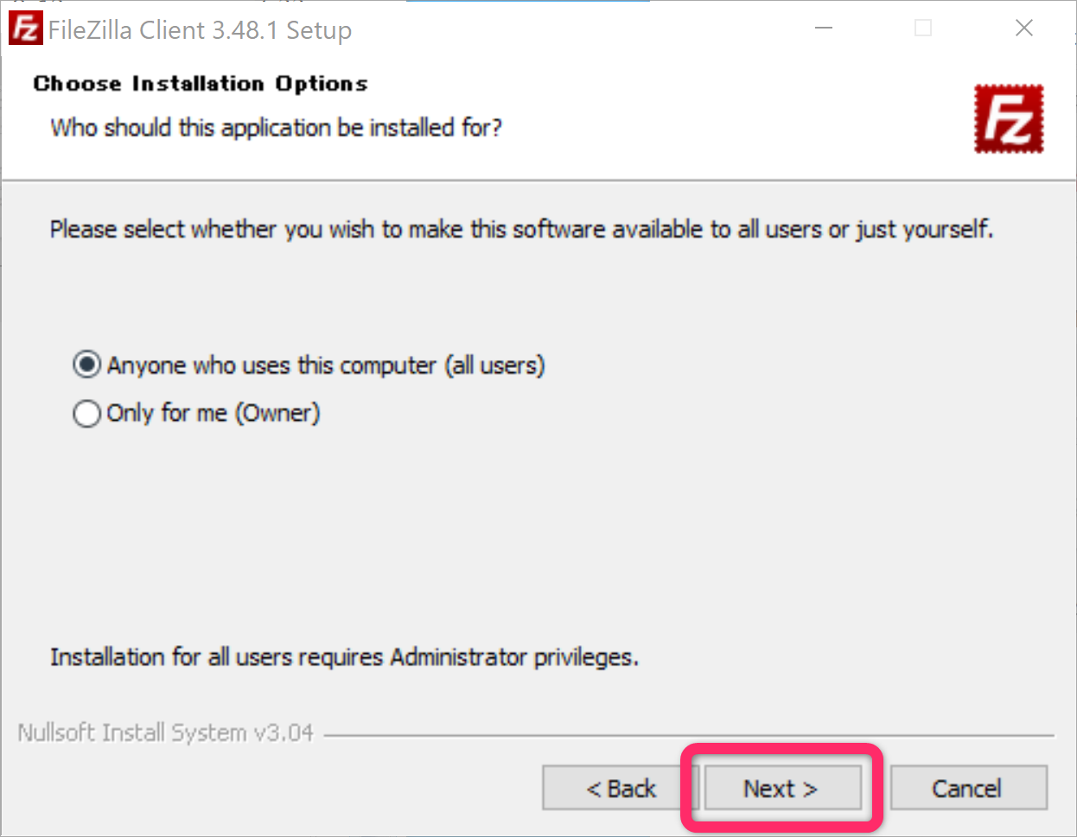
Task: Click the '(all users)' option label text
Action: pos(494,365)
